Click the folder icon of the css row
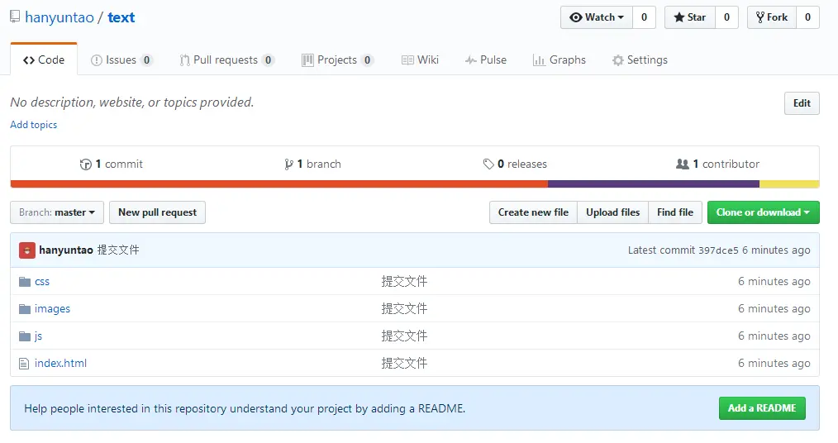 pos(25,282)
